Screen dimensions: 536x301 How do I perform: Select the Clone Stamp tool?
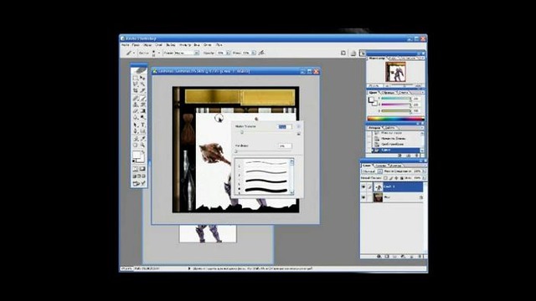(136, 105)
